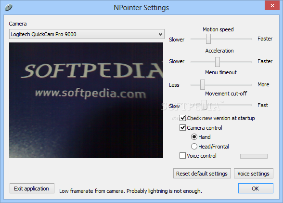Click the Menu timeout label
The height and width of the screenshot is (203, 283).
click(221, 72)
